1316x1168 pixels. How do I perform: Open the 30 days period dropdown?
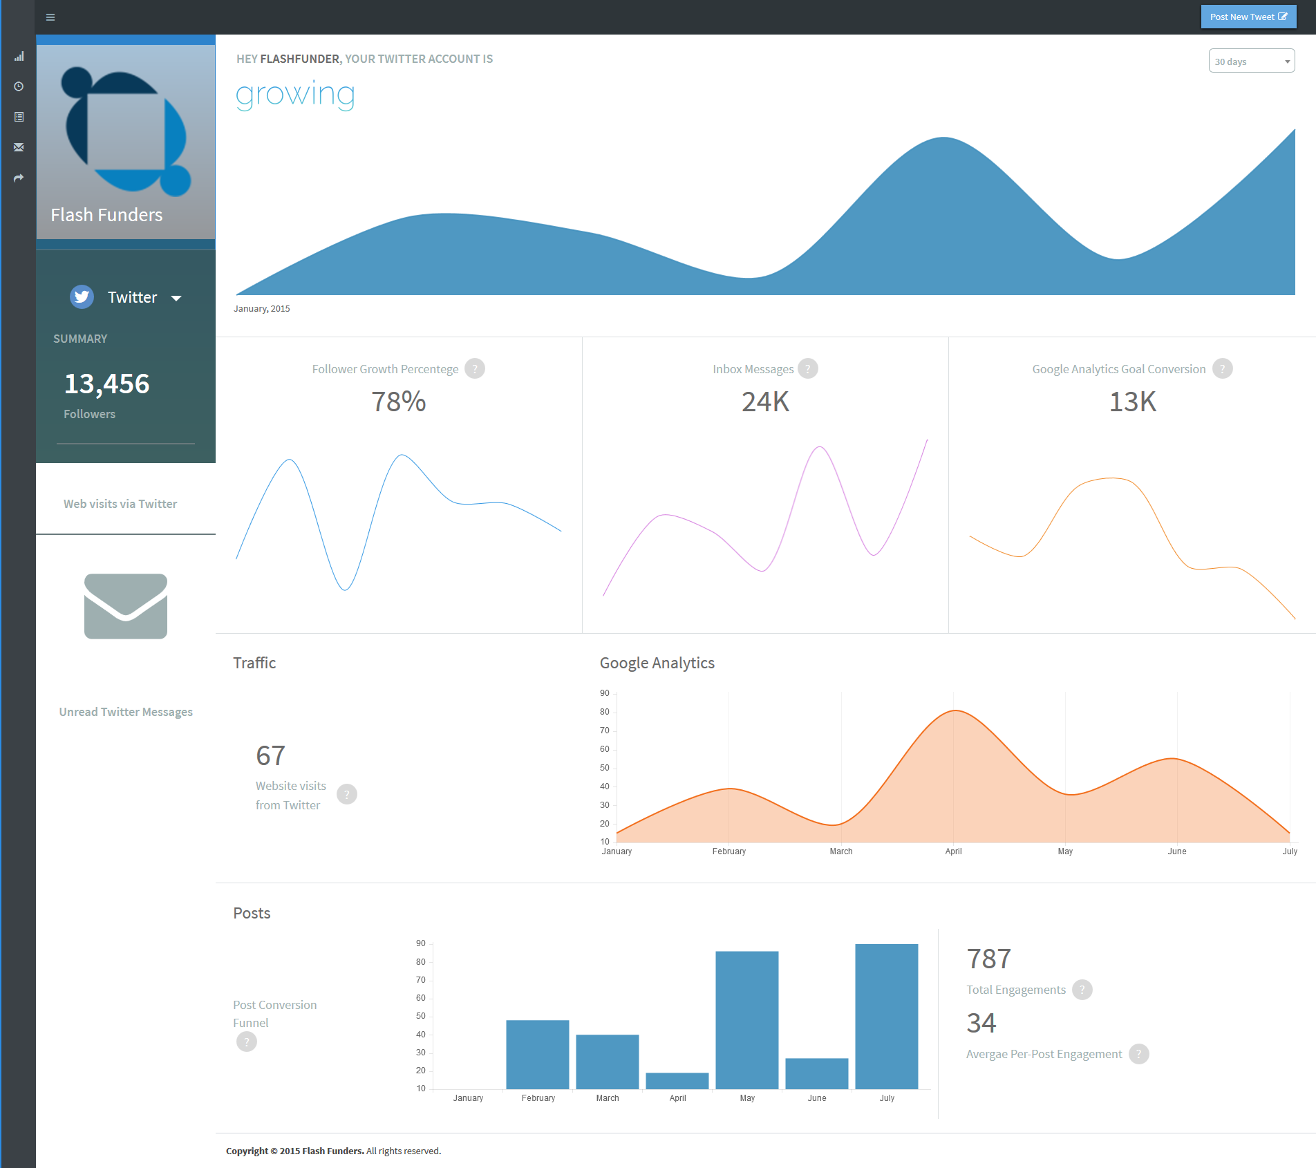(1251, 61)
